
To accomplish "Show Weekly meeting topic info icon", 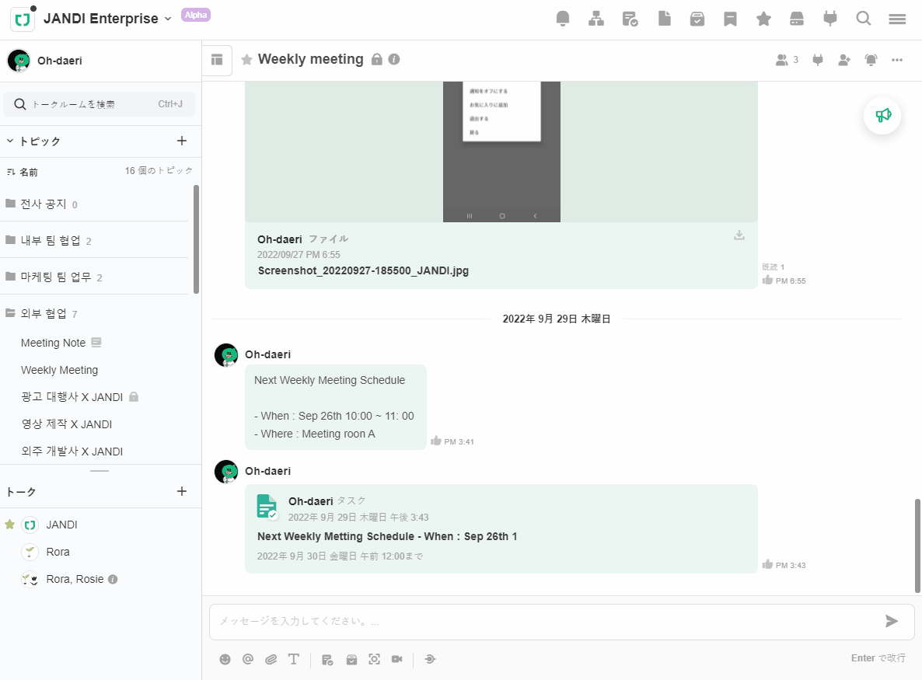I will click(x=394, y=59).
